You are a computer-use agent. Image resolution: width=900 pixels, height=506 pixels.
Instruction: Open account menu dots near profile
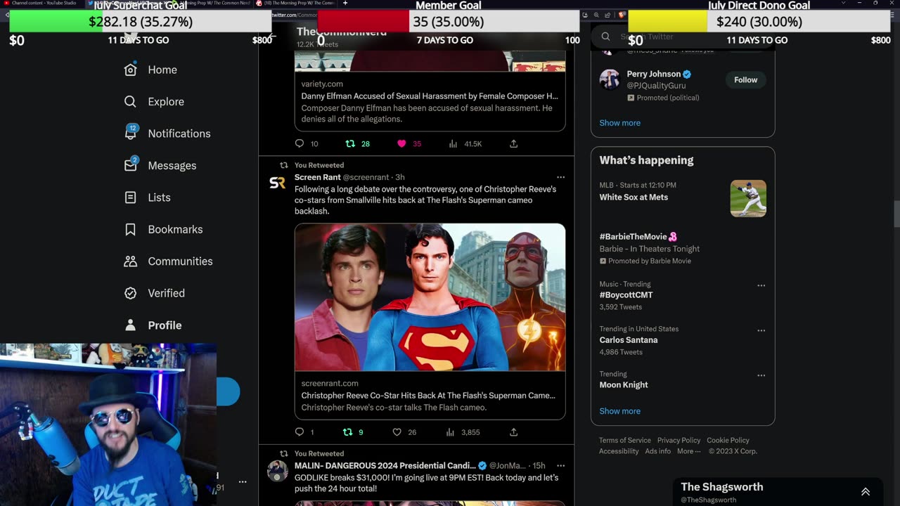coord(243,482)
